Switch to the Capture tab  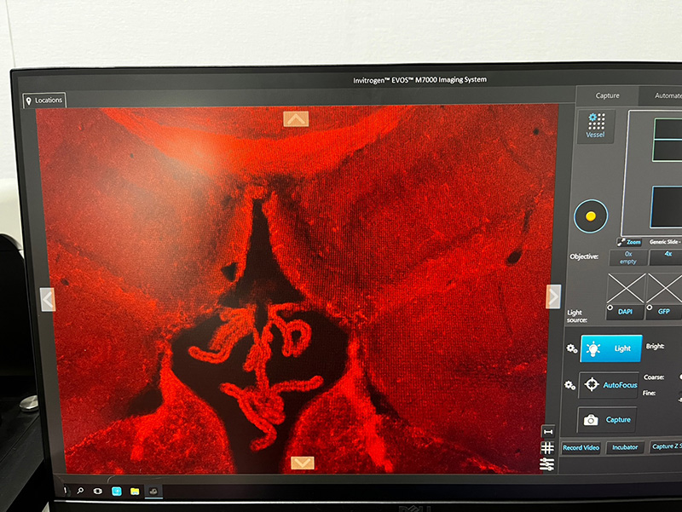coord(608,95)
